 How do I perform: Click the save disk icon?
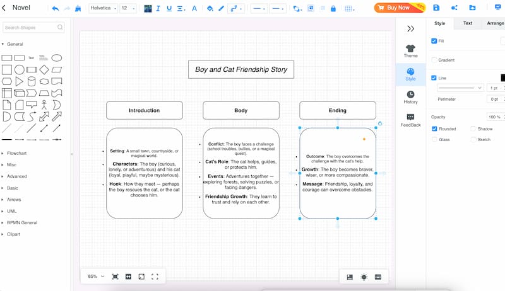pos(436,8)
